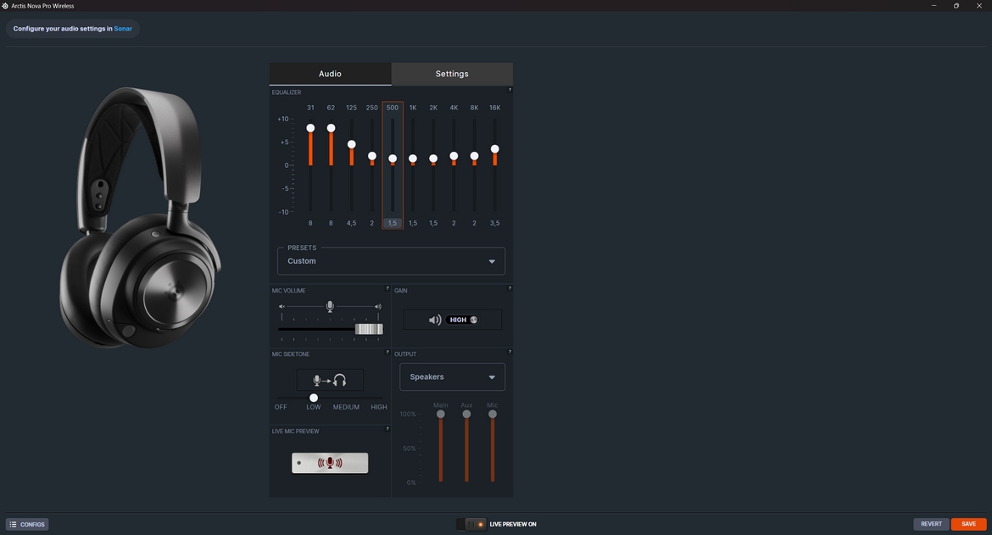Click the Output section help icon
The width and height of the screenshot is (992, 535).
click(x=510, y=352)
